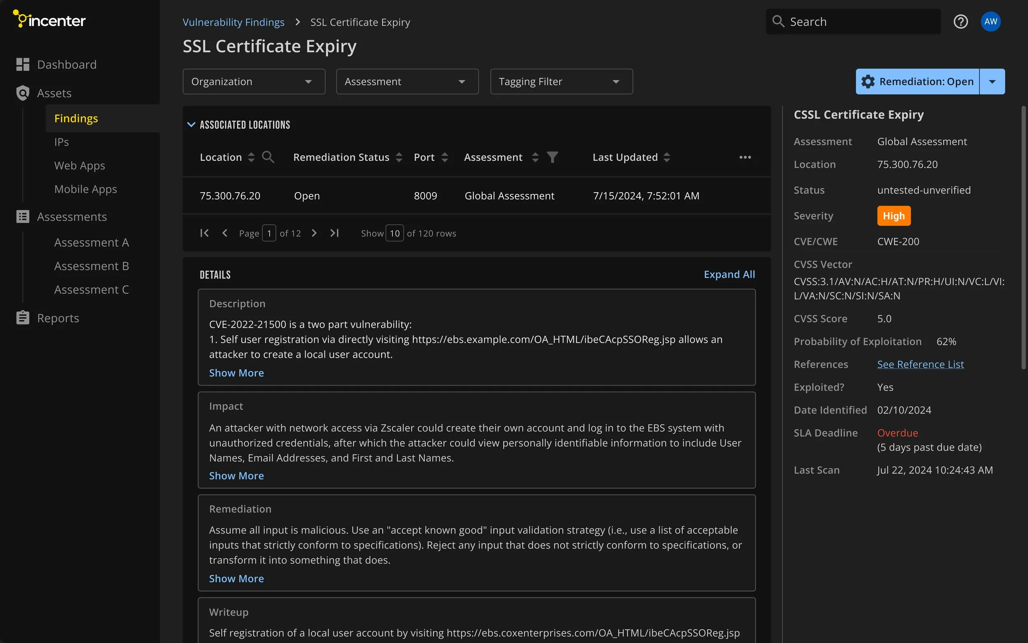
Task: Sort by Last Updated column
Action: 667,157
